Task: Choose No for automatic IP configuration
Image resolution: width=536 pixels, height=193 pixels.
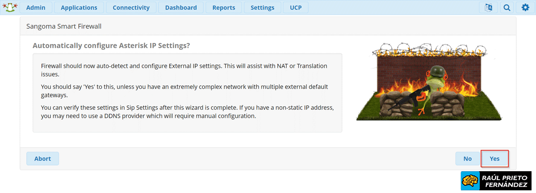Action: [x=468, y=159]
